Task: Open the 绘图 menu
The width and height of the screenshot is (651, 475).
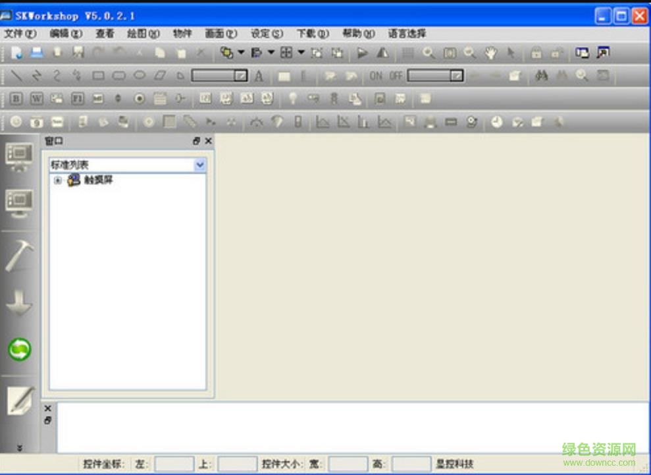Action: (142, 33)
